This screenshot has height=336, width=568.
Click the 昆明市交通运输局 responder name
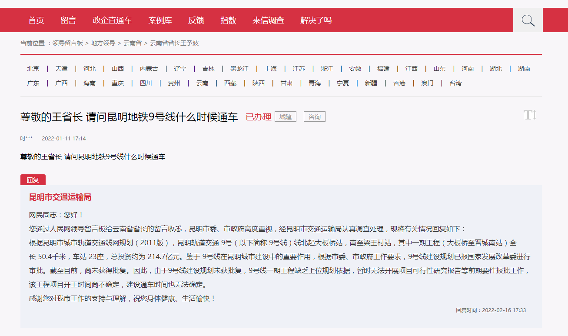pyautogui.click(x=60, y=197)
